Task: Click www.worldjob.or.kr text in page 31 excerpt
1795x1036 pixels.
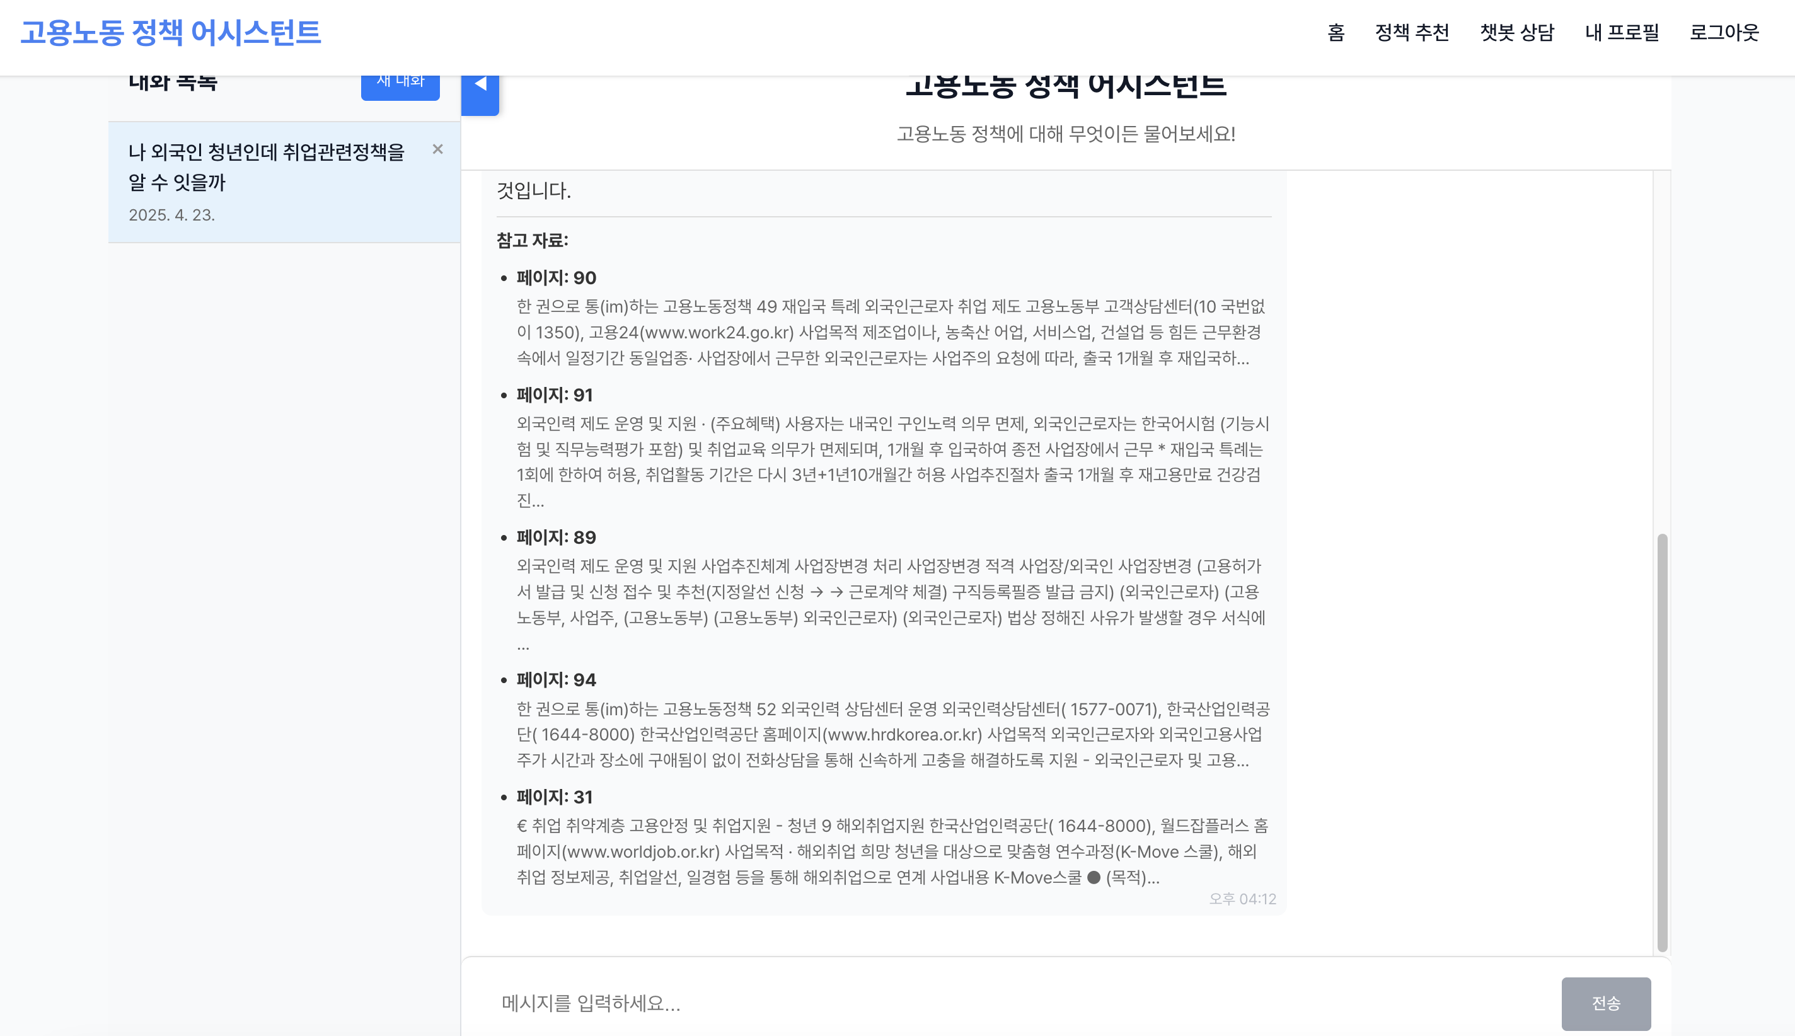Action: [x=642, y=852]
